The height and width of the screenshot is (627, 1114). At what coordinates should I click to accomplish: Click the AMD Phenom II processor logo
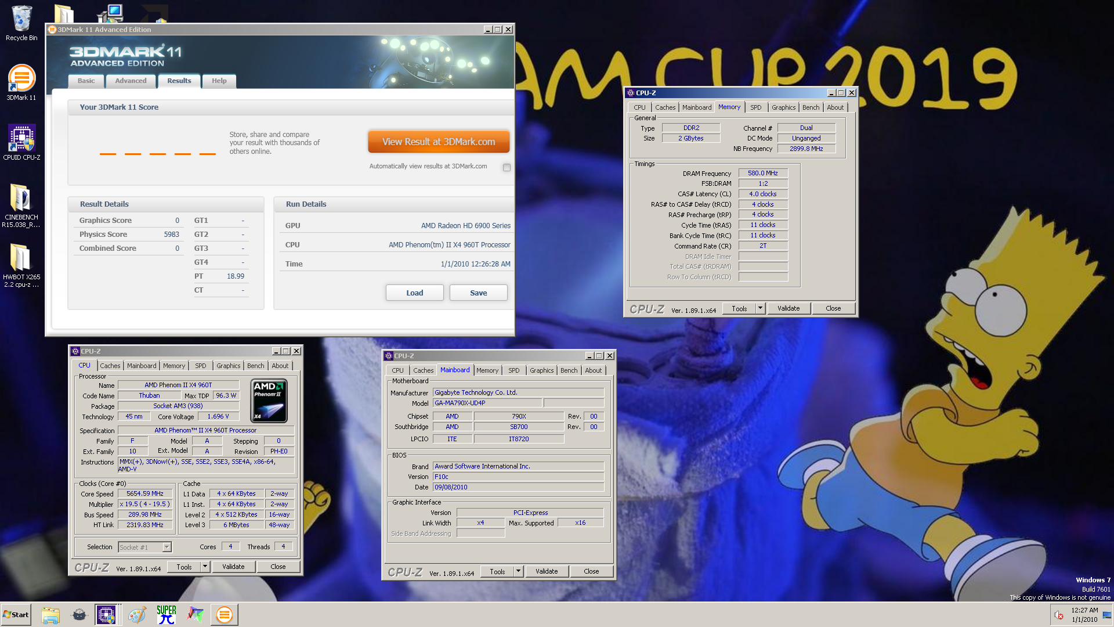tap(269, 401)
